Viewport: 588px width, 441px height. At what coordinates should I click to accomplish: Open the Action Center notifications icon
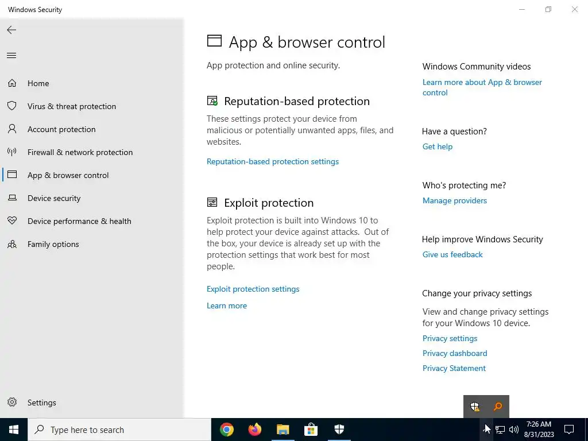[569, 430]
